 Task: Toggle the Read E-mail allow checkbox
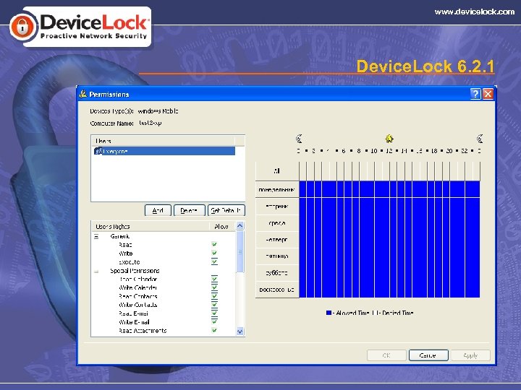[x=214, y=313]
